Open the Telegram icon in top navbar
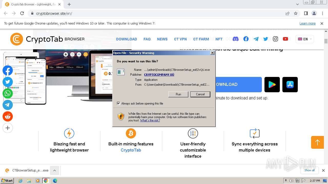328x184 pixels. 256,39
